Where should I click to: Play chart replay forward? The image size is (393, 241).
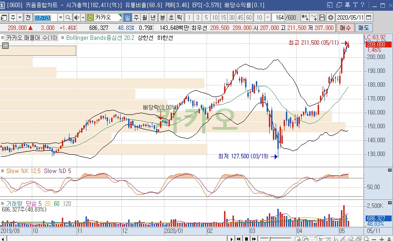[231, 239]
